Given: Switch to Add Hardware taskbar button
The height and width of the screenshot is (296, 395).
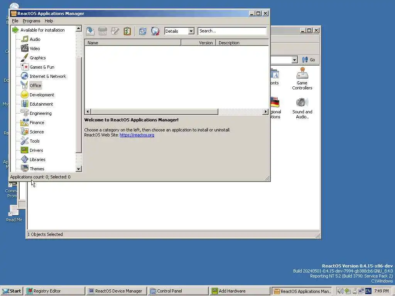Looking at the screenshot, I should (240, 291).
